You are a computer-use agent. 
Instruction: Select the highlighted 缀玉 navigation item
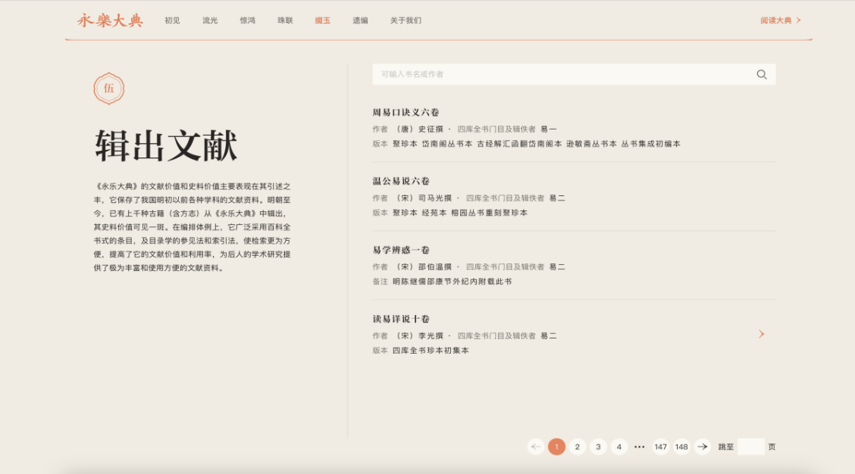pos(322,20)
